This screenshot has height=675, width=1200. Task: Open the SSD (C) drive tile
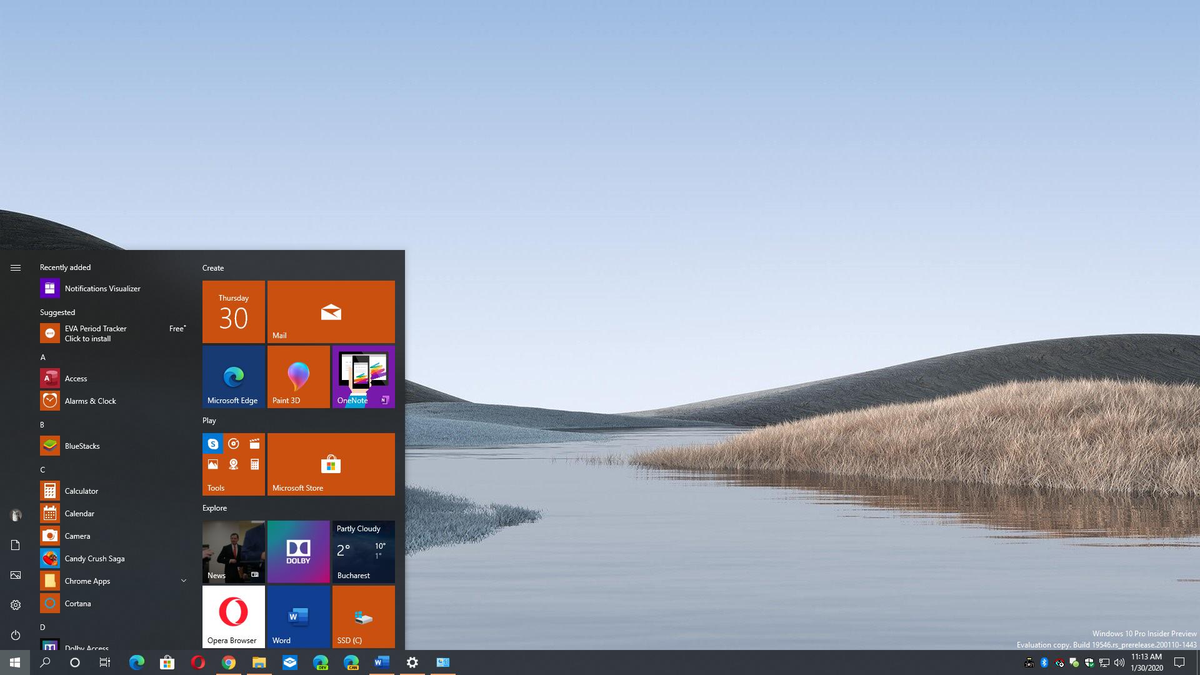364,617
